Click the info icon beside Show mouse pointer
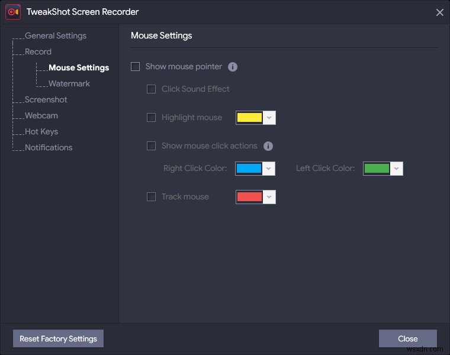This screenshot has height=355, width=450. pyautogui.click(x=233, y=67)
